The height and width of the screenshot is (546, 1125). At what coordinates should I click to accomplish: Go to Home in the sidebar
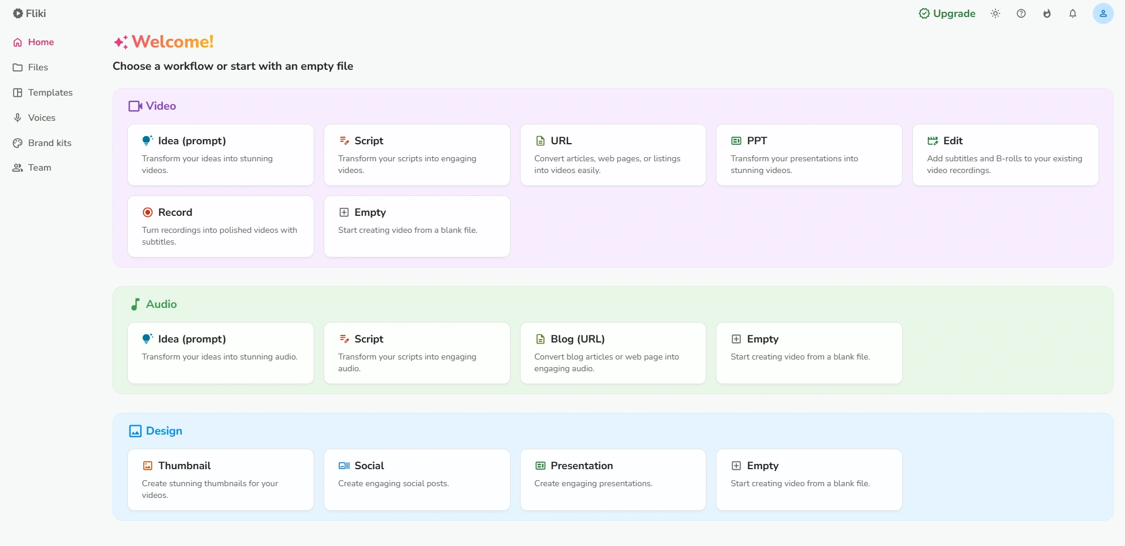(x=33, y=42)
